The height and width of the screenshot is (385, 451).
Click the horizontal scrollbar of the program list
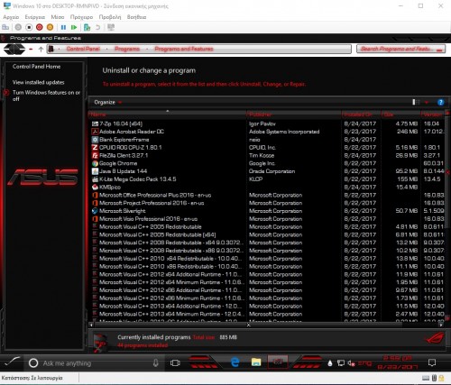tap(266, 325)
